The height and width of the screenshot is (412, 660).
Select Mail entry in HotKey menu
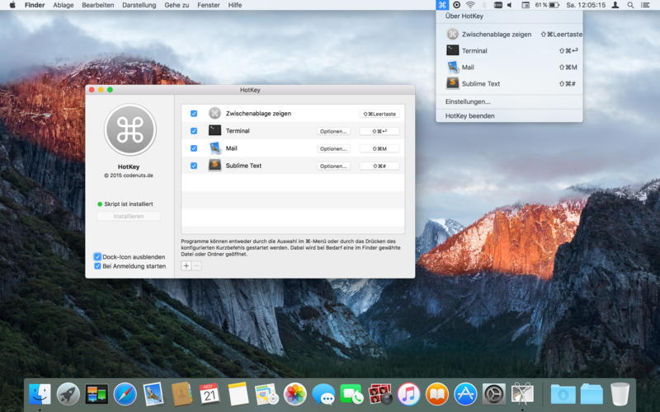click(x=509, y=68)
